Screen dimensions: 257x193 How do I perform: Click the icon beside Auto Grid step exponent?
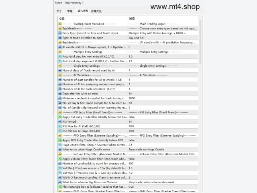[x=60, y=61]
